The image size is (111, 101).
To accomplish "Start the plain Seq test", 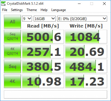I will point(12,66).
